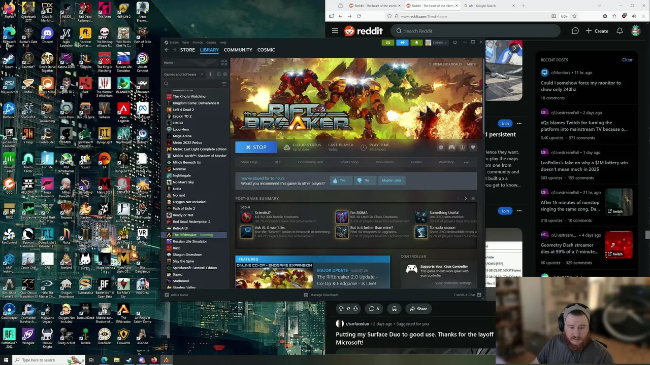Image resolution: width=650 pixels, height=365 pixels.
Task: Select No Man's Sky in Steam library
Action: point(183,182)
